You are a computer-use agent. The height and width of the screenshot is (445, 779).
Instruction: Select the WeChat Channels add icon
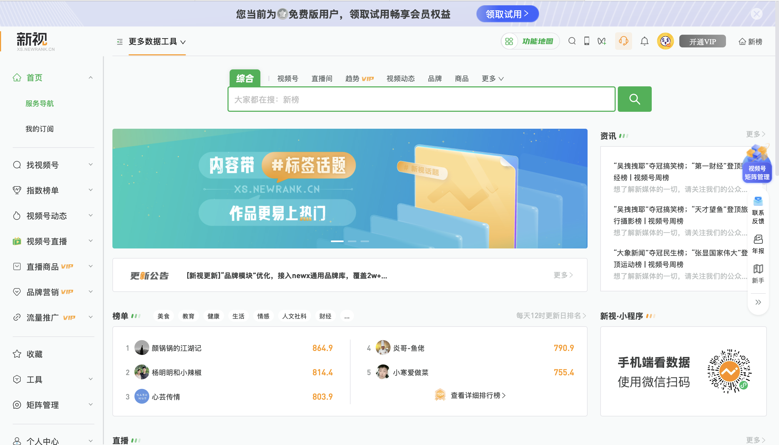(602, 41)
